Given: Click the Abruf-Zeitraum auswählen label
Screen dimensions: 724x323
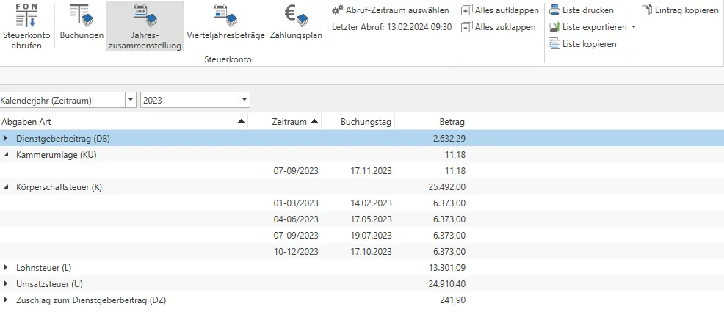Looking at the screenshot, I should click(397, 10).
